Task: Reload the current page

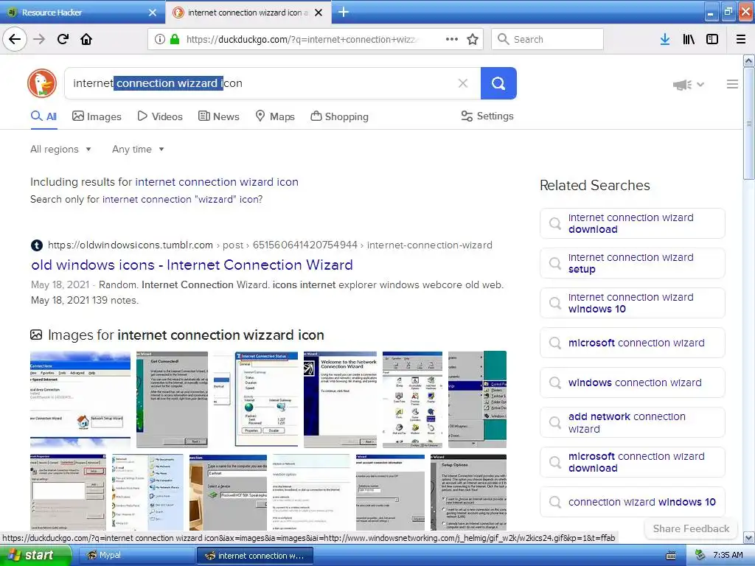Action: click(63, 39)
